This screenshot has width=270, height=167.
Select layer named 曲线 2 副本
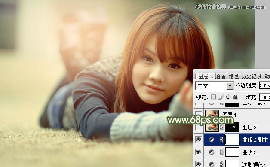point(255,140)
